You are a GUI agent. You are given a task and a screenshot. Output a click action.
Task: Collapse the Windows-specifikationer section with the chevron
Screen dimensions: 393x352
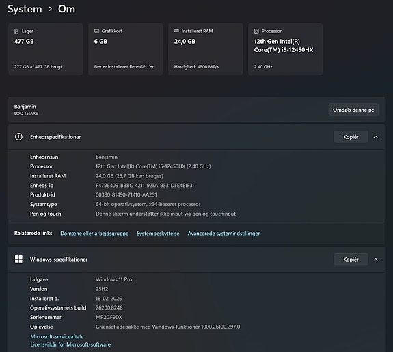pos(375,260)
